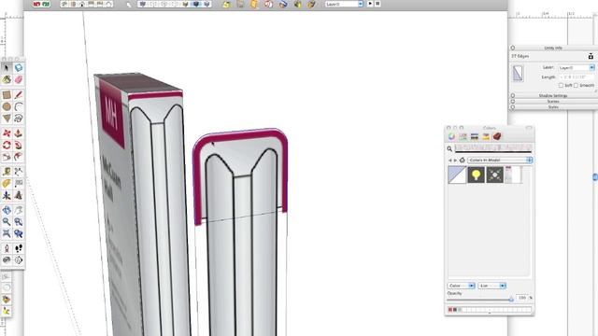The width and height of the screenshot is (598, 336).
Task: Select the pink Eraser tool
Action: pyautogui.click(x=19, y=79)
